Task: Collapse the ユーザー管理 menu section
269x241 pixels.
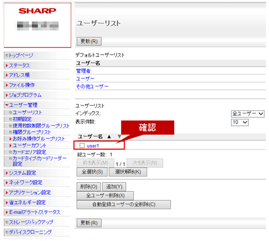Action: (x=24, y=105)
